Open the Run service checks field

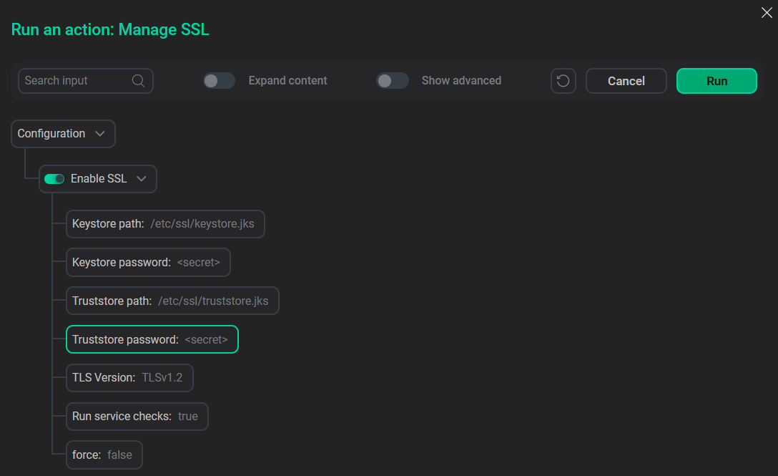[137, 417]
